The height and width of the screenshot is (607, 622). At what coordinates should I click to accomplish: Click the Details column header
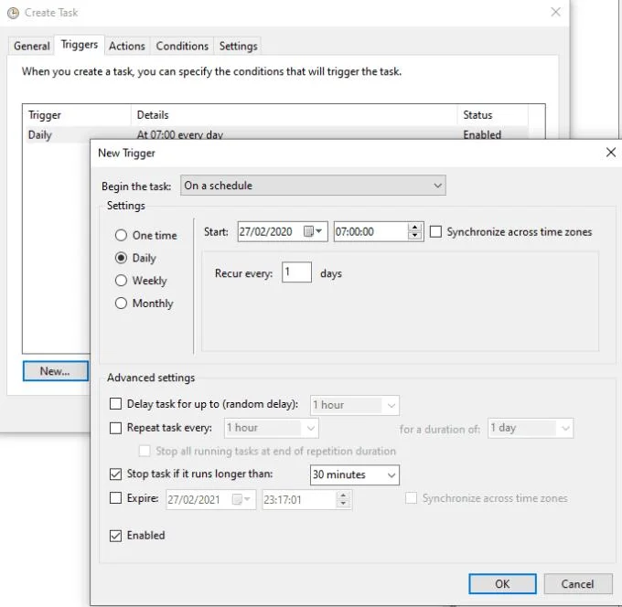pos(294,115)
